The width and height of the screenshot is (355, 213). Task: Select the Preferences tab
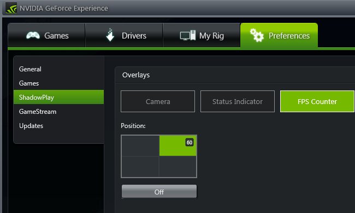279,35
